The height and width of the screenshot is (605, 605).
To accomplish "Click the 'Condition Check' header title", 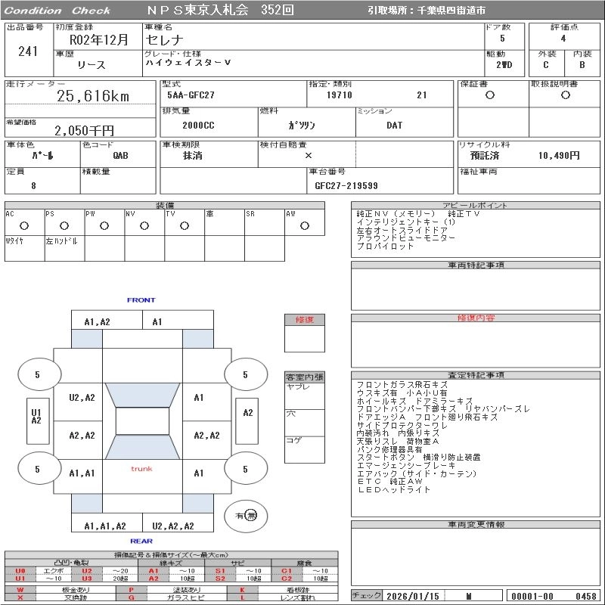I will [57, 11].
